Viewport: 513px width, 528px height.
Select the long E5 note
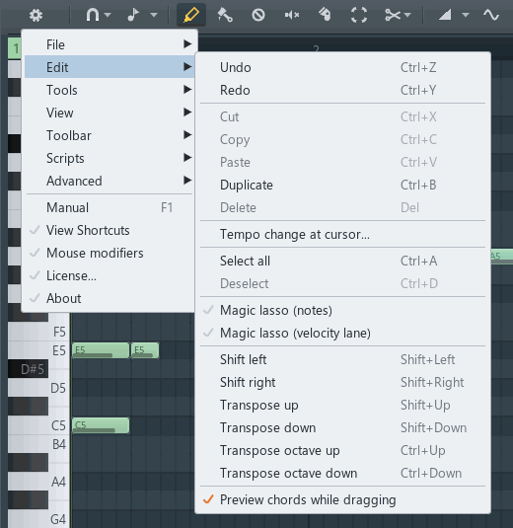101,350
